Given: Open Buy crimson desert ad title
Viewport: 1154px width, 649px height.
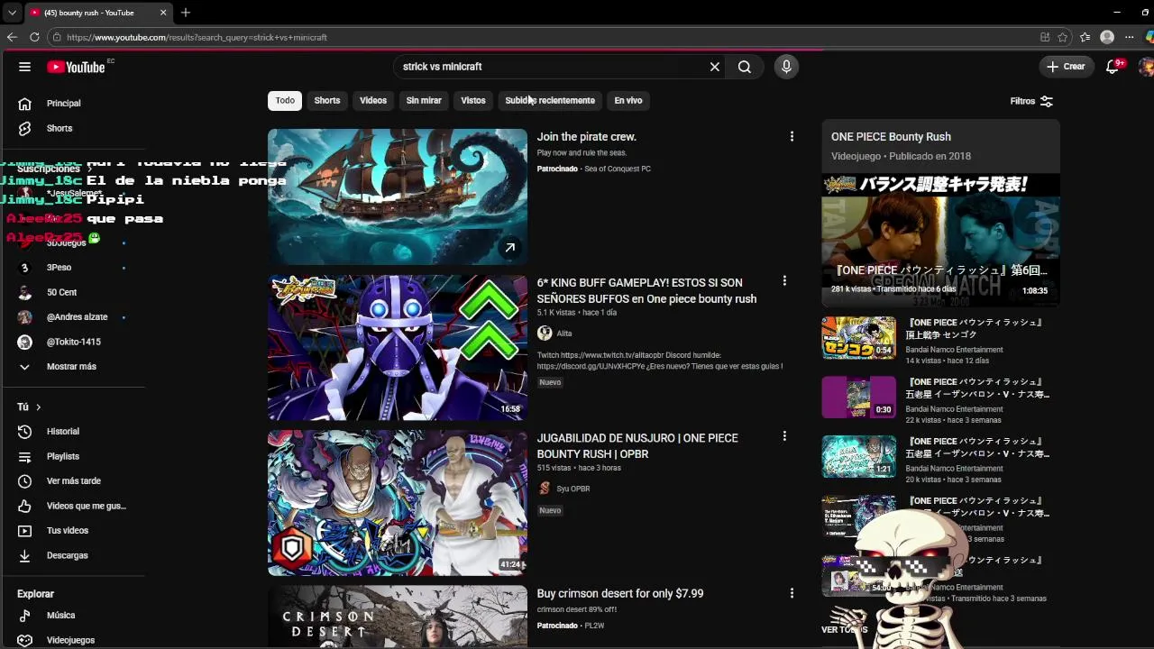Looking at the screenshot, I should (620, 593).
